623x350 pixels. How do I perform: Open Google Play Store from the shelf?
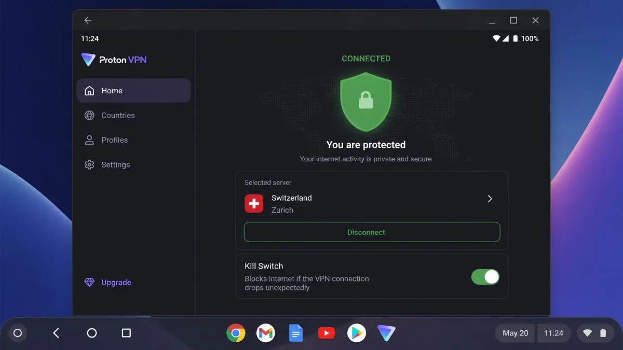(356, 333)
